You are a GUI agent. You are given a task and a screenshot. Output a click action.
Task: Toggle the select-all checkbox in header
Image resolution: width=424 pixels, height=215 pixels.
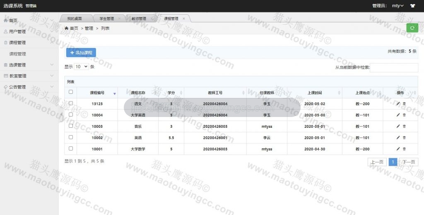[71, 92]
